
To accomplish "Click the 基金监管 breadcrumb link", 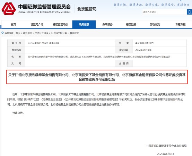I will [x=74, y=33].
